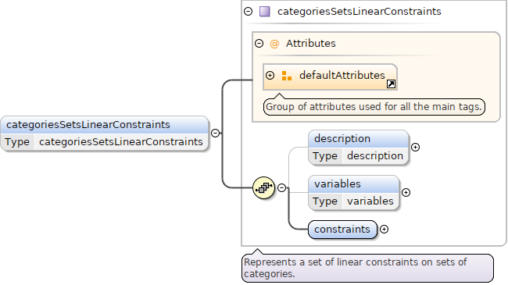Expand the variables element

tap(406, 193)
